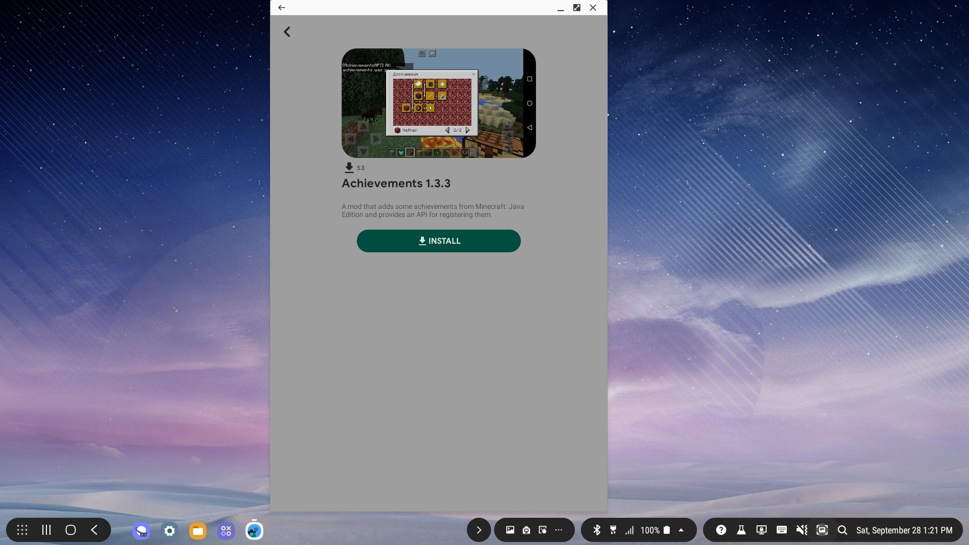The height and width of the screenshot is (545, 969).
Task: Click the Install button for Achievements 1.3.3
Action: point(439,240)
